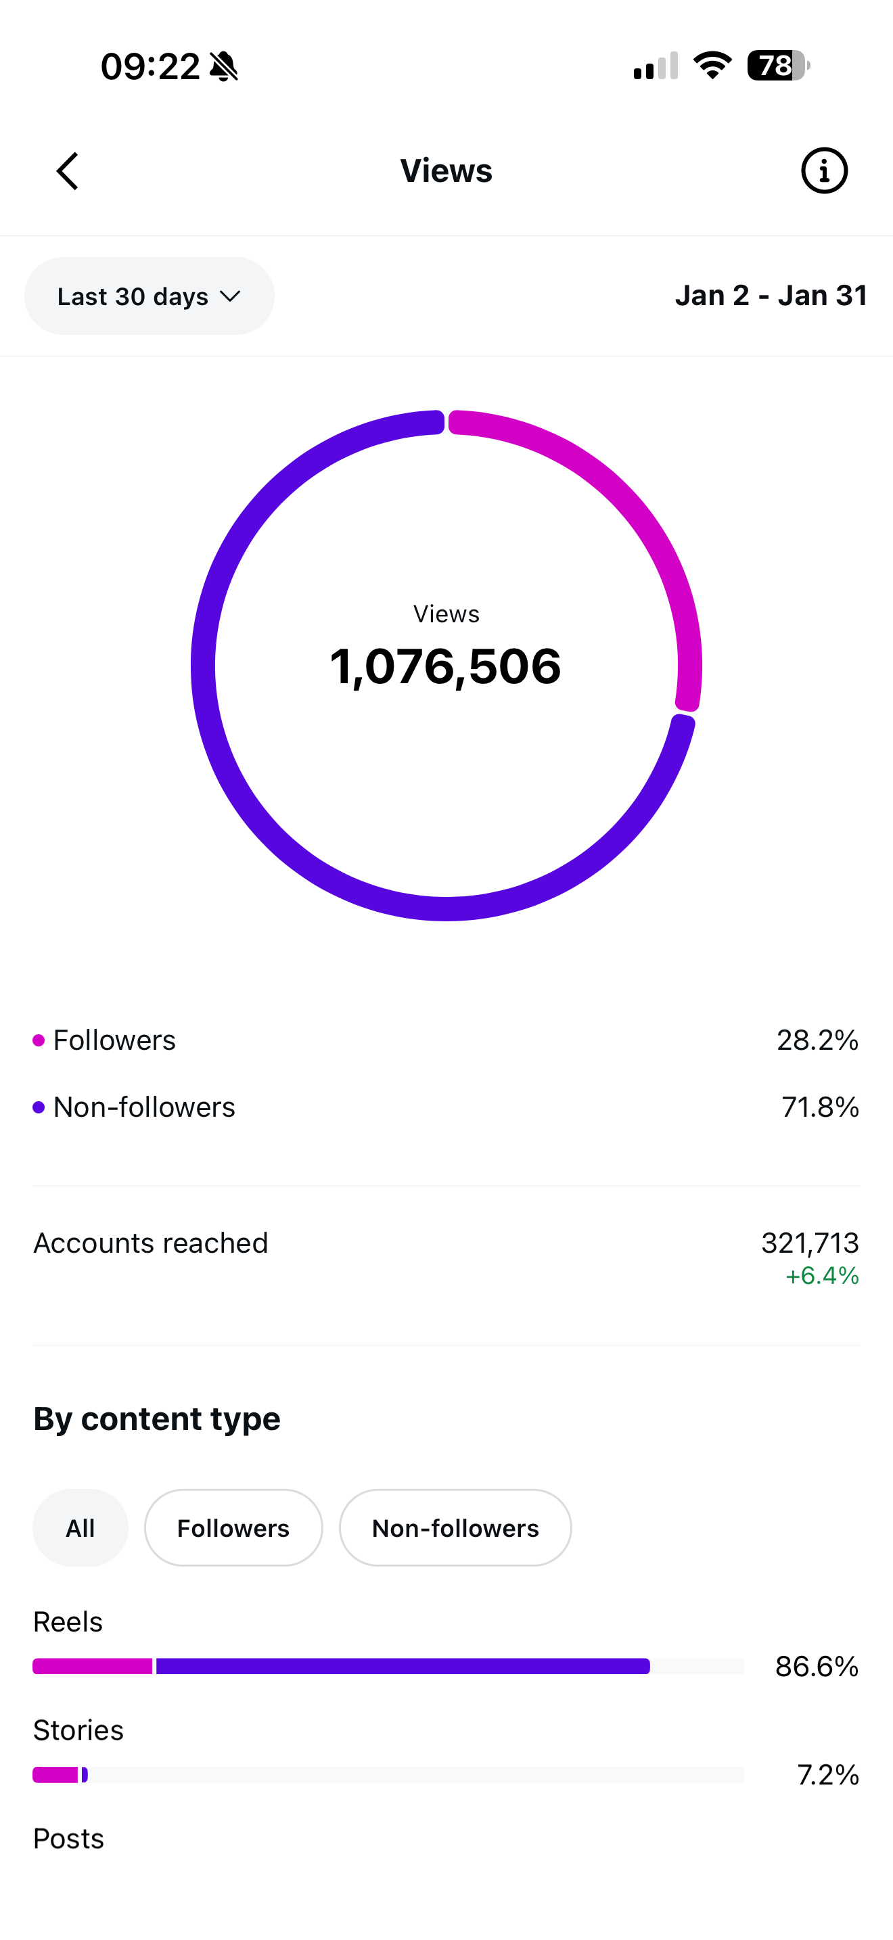Image resolution: width=893 pixels, height=1940 pixels.
Task: Switch filter to Followers chip
Action: pos(233,1528)
